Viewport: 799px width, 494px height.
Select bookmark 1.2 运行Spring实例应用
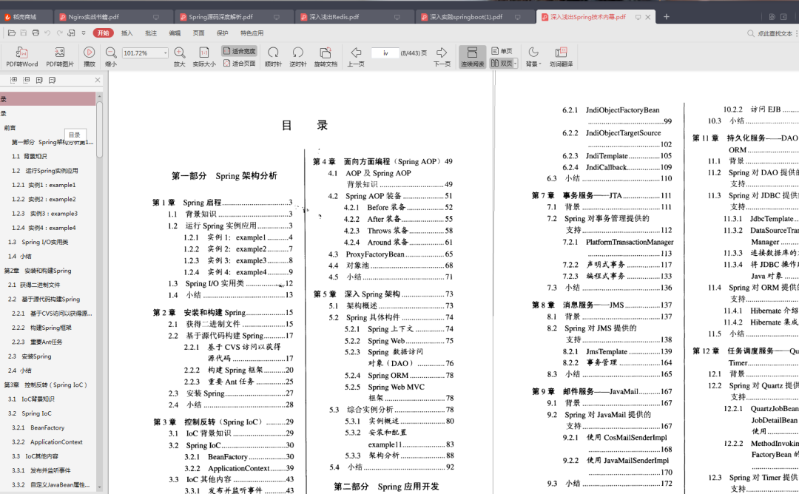point(45,171)
